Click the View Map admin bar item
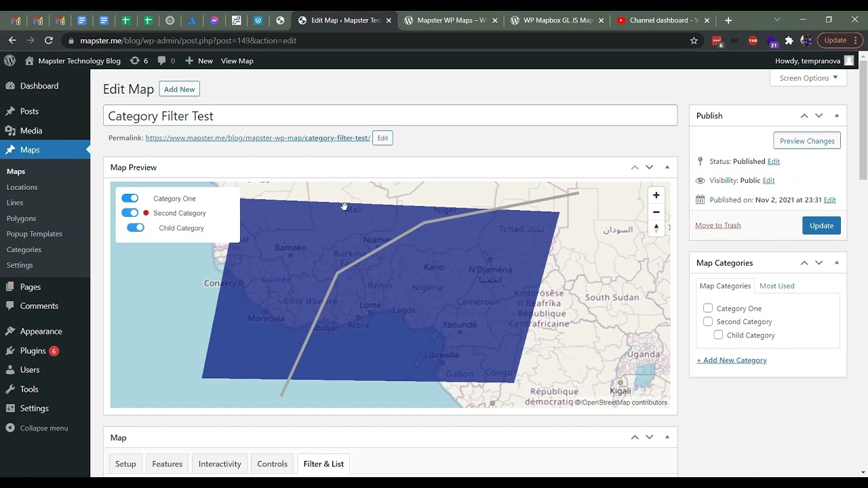 coord(237,61)
